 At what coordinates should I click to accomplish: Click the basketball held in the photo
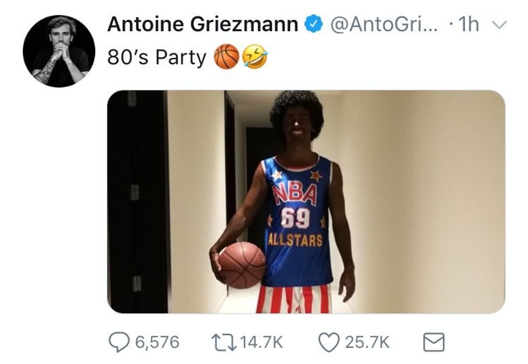tap(242, 264)
